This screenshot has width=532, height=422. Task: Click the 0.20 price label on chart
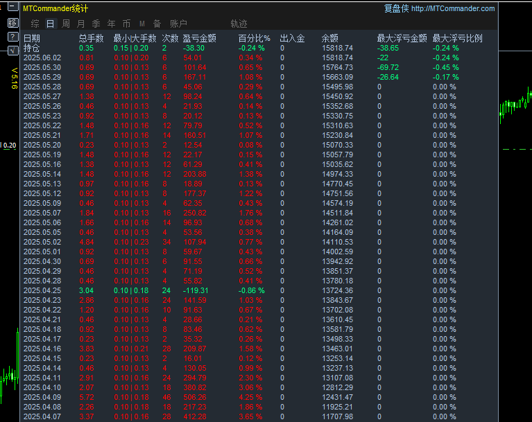click(x=10, y=146)
